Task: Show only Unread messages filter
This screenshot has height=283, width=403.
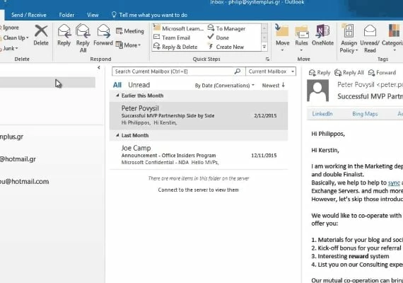Action: (x=139, y=85)
